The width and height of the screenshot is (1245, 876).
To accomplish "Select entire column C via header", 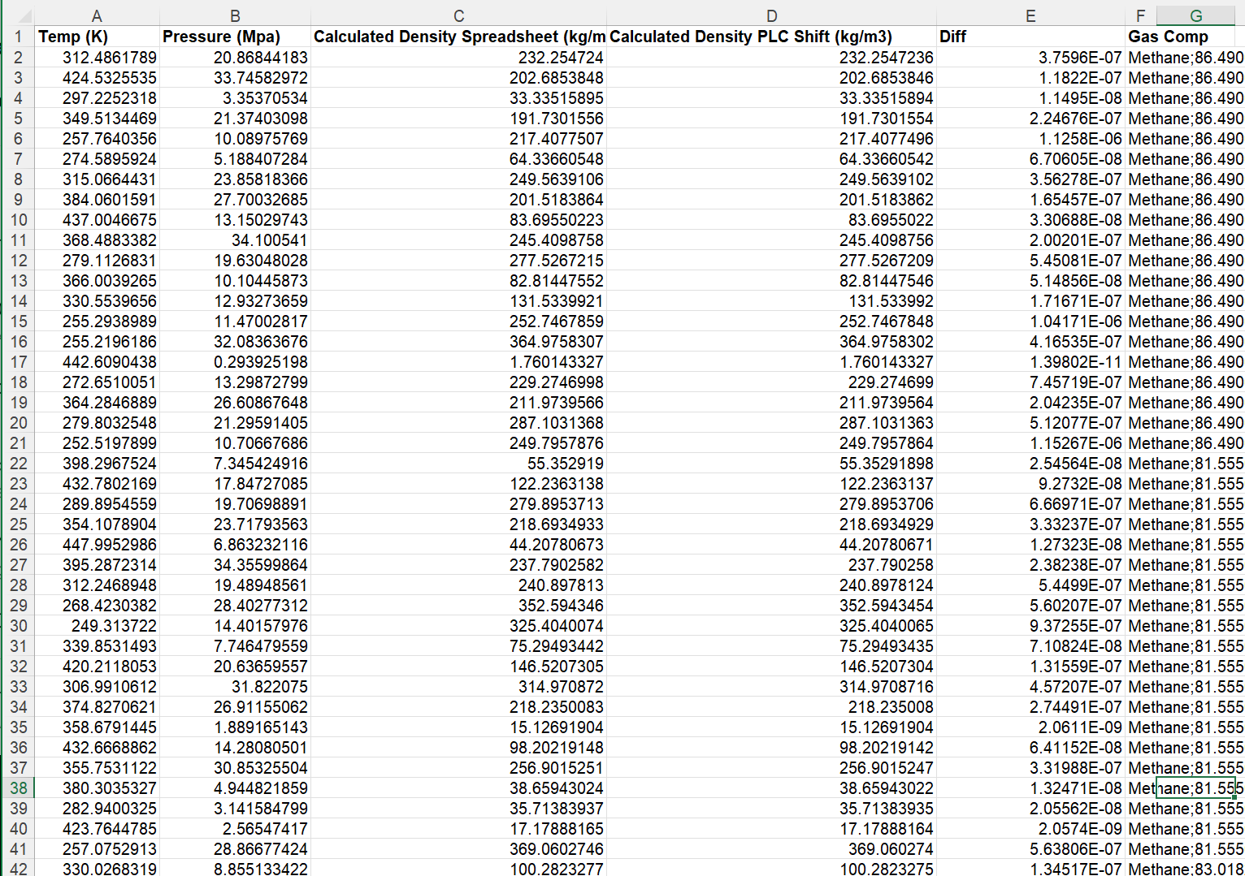I will tap(458, 16).
